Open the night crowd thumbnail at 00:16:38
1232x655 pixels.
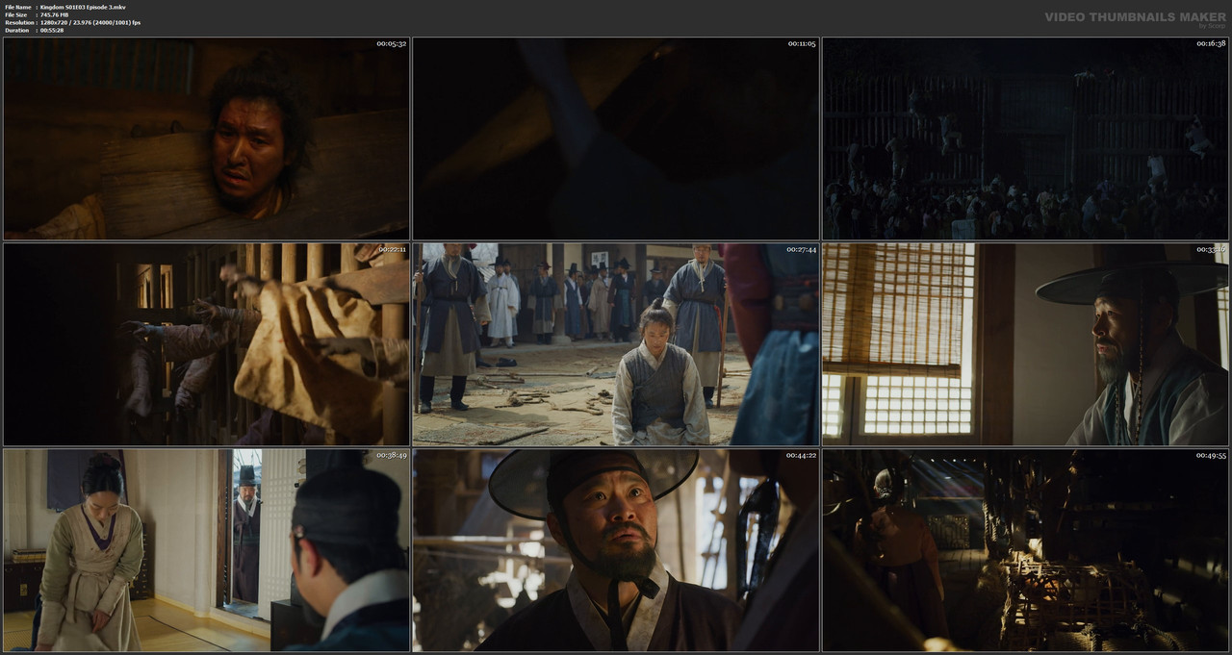(1025, 139)
